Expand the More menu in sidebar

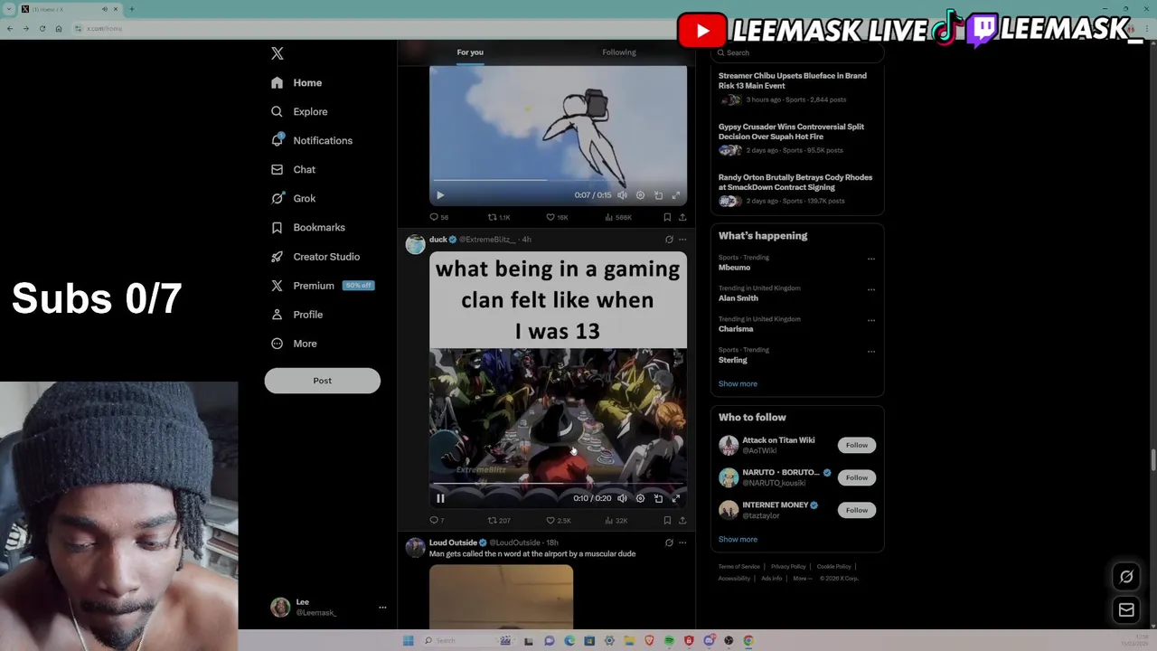[294, 343]
